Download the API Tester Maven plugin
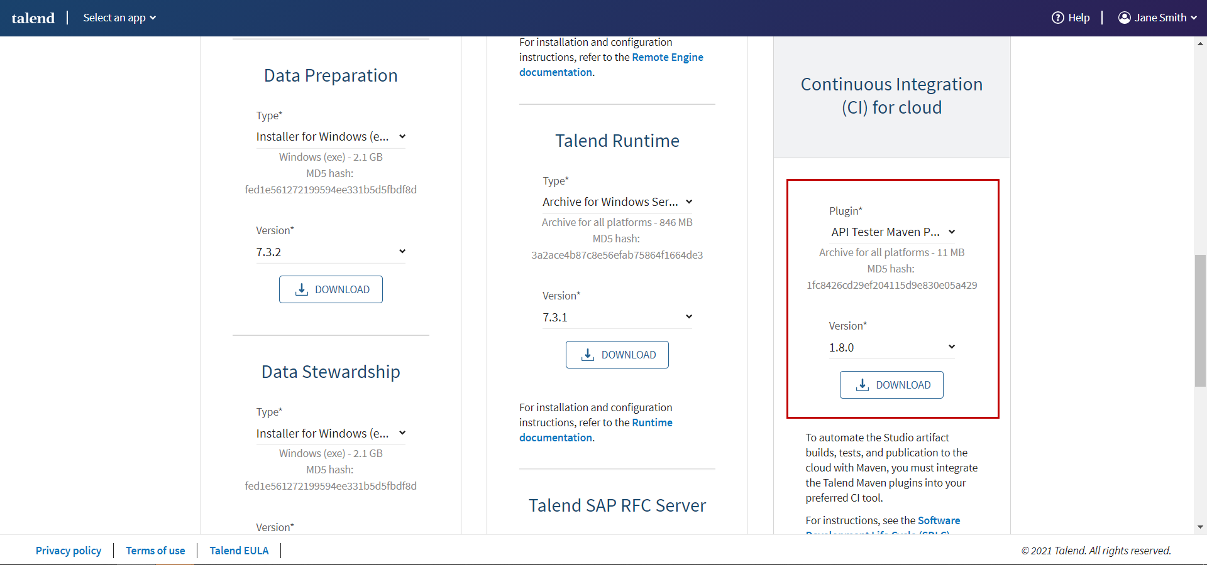Image resolution: width=1207 pixels, height=565 pixels. click(x=891, y=385)
